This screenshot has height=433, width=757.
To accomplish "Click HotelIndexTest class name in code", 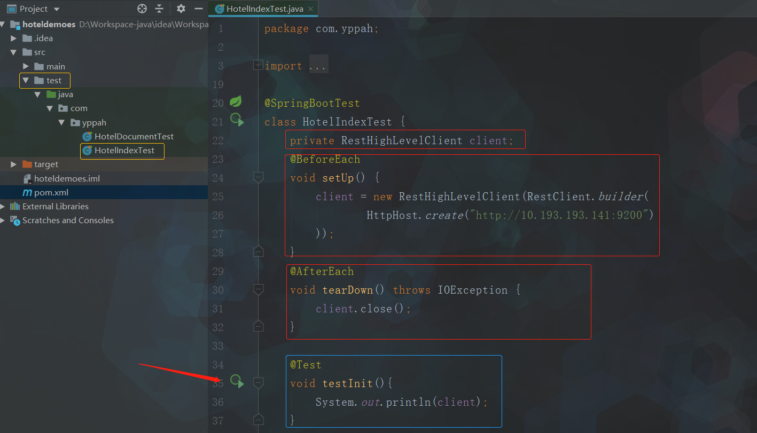I will (x=347, y=122).
